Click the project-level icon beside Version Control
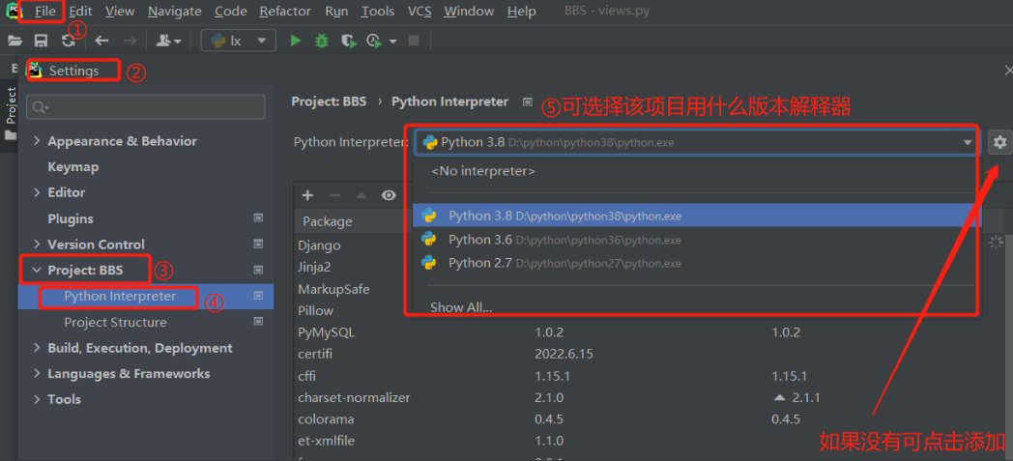1013x461 pixels. tap(258, 245)
